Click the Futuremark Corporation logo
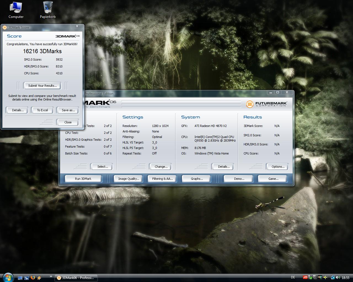 click(266, 104)
